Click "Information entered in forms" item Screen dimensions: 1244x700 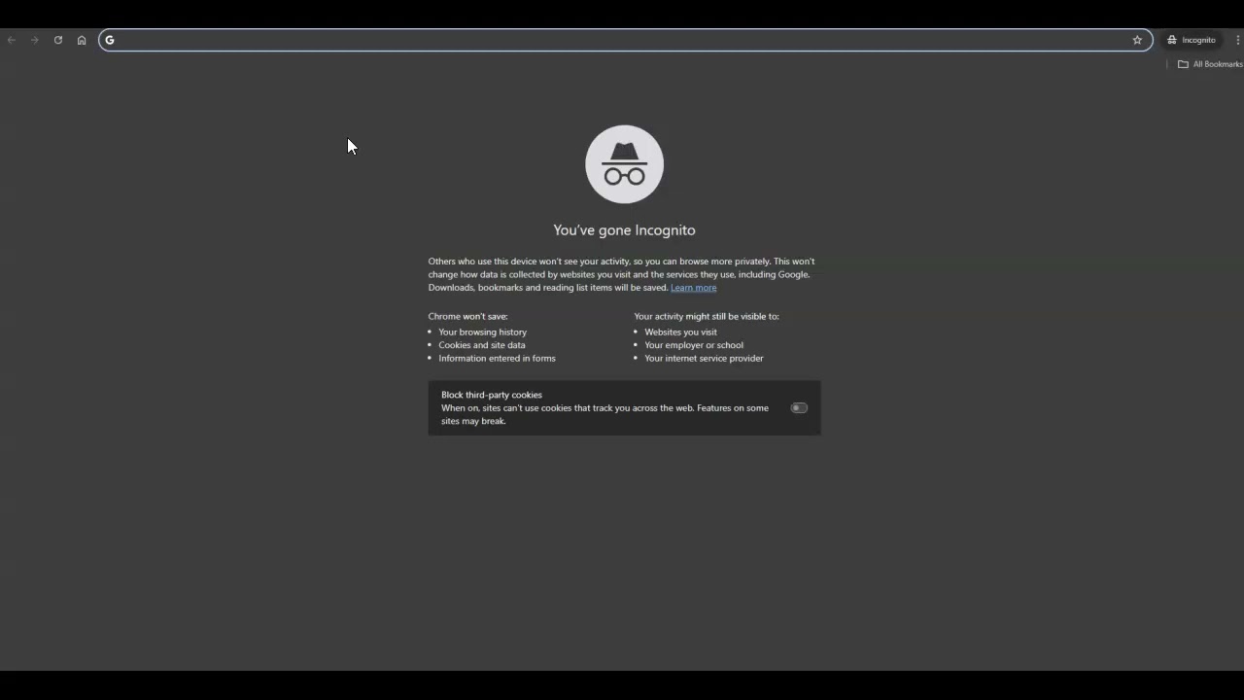tap(497, 359)
